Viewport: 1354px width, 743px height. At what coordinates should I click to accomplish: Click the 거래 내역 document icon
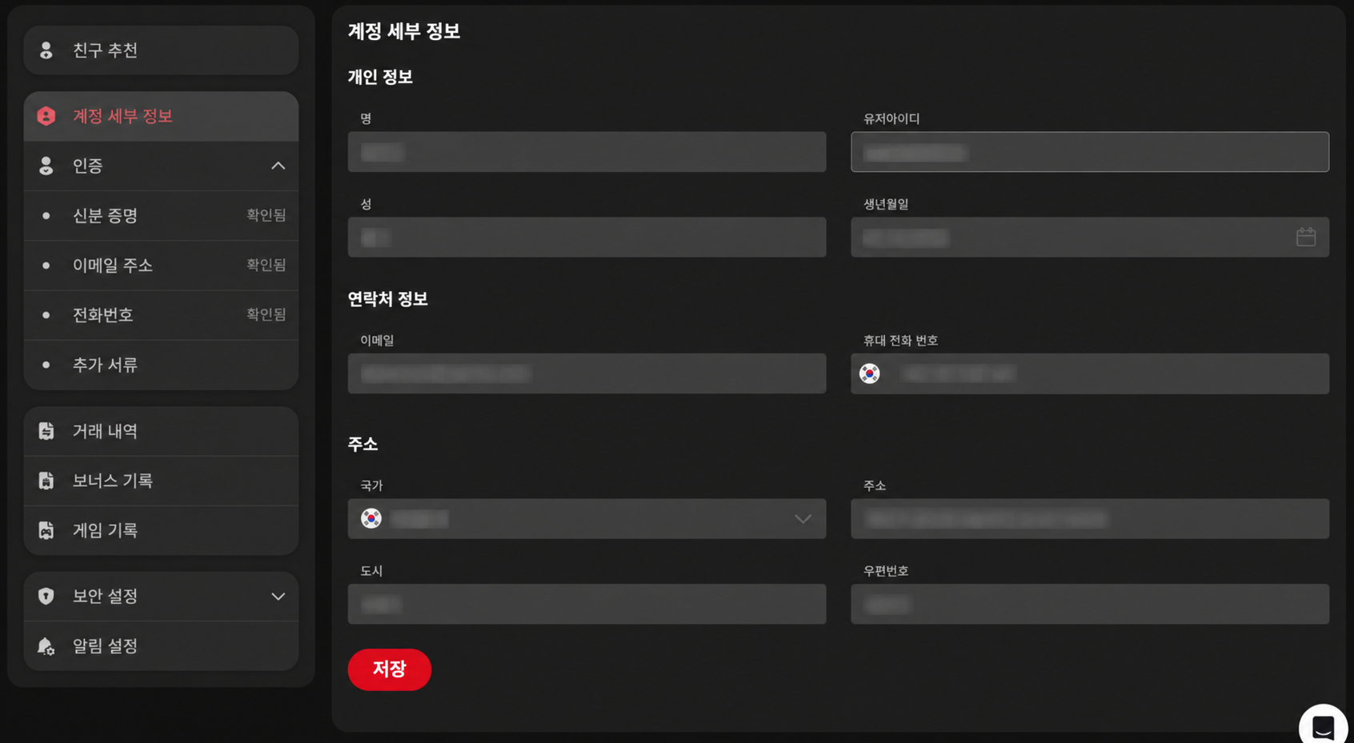46,431
